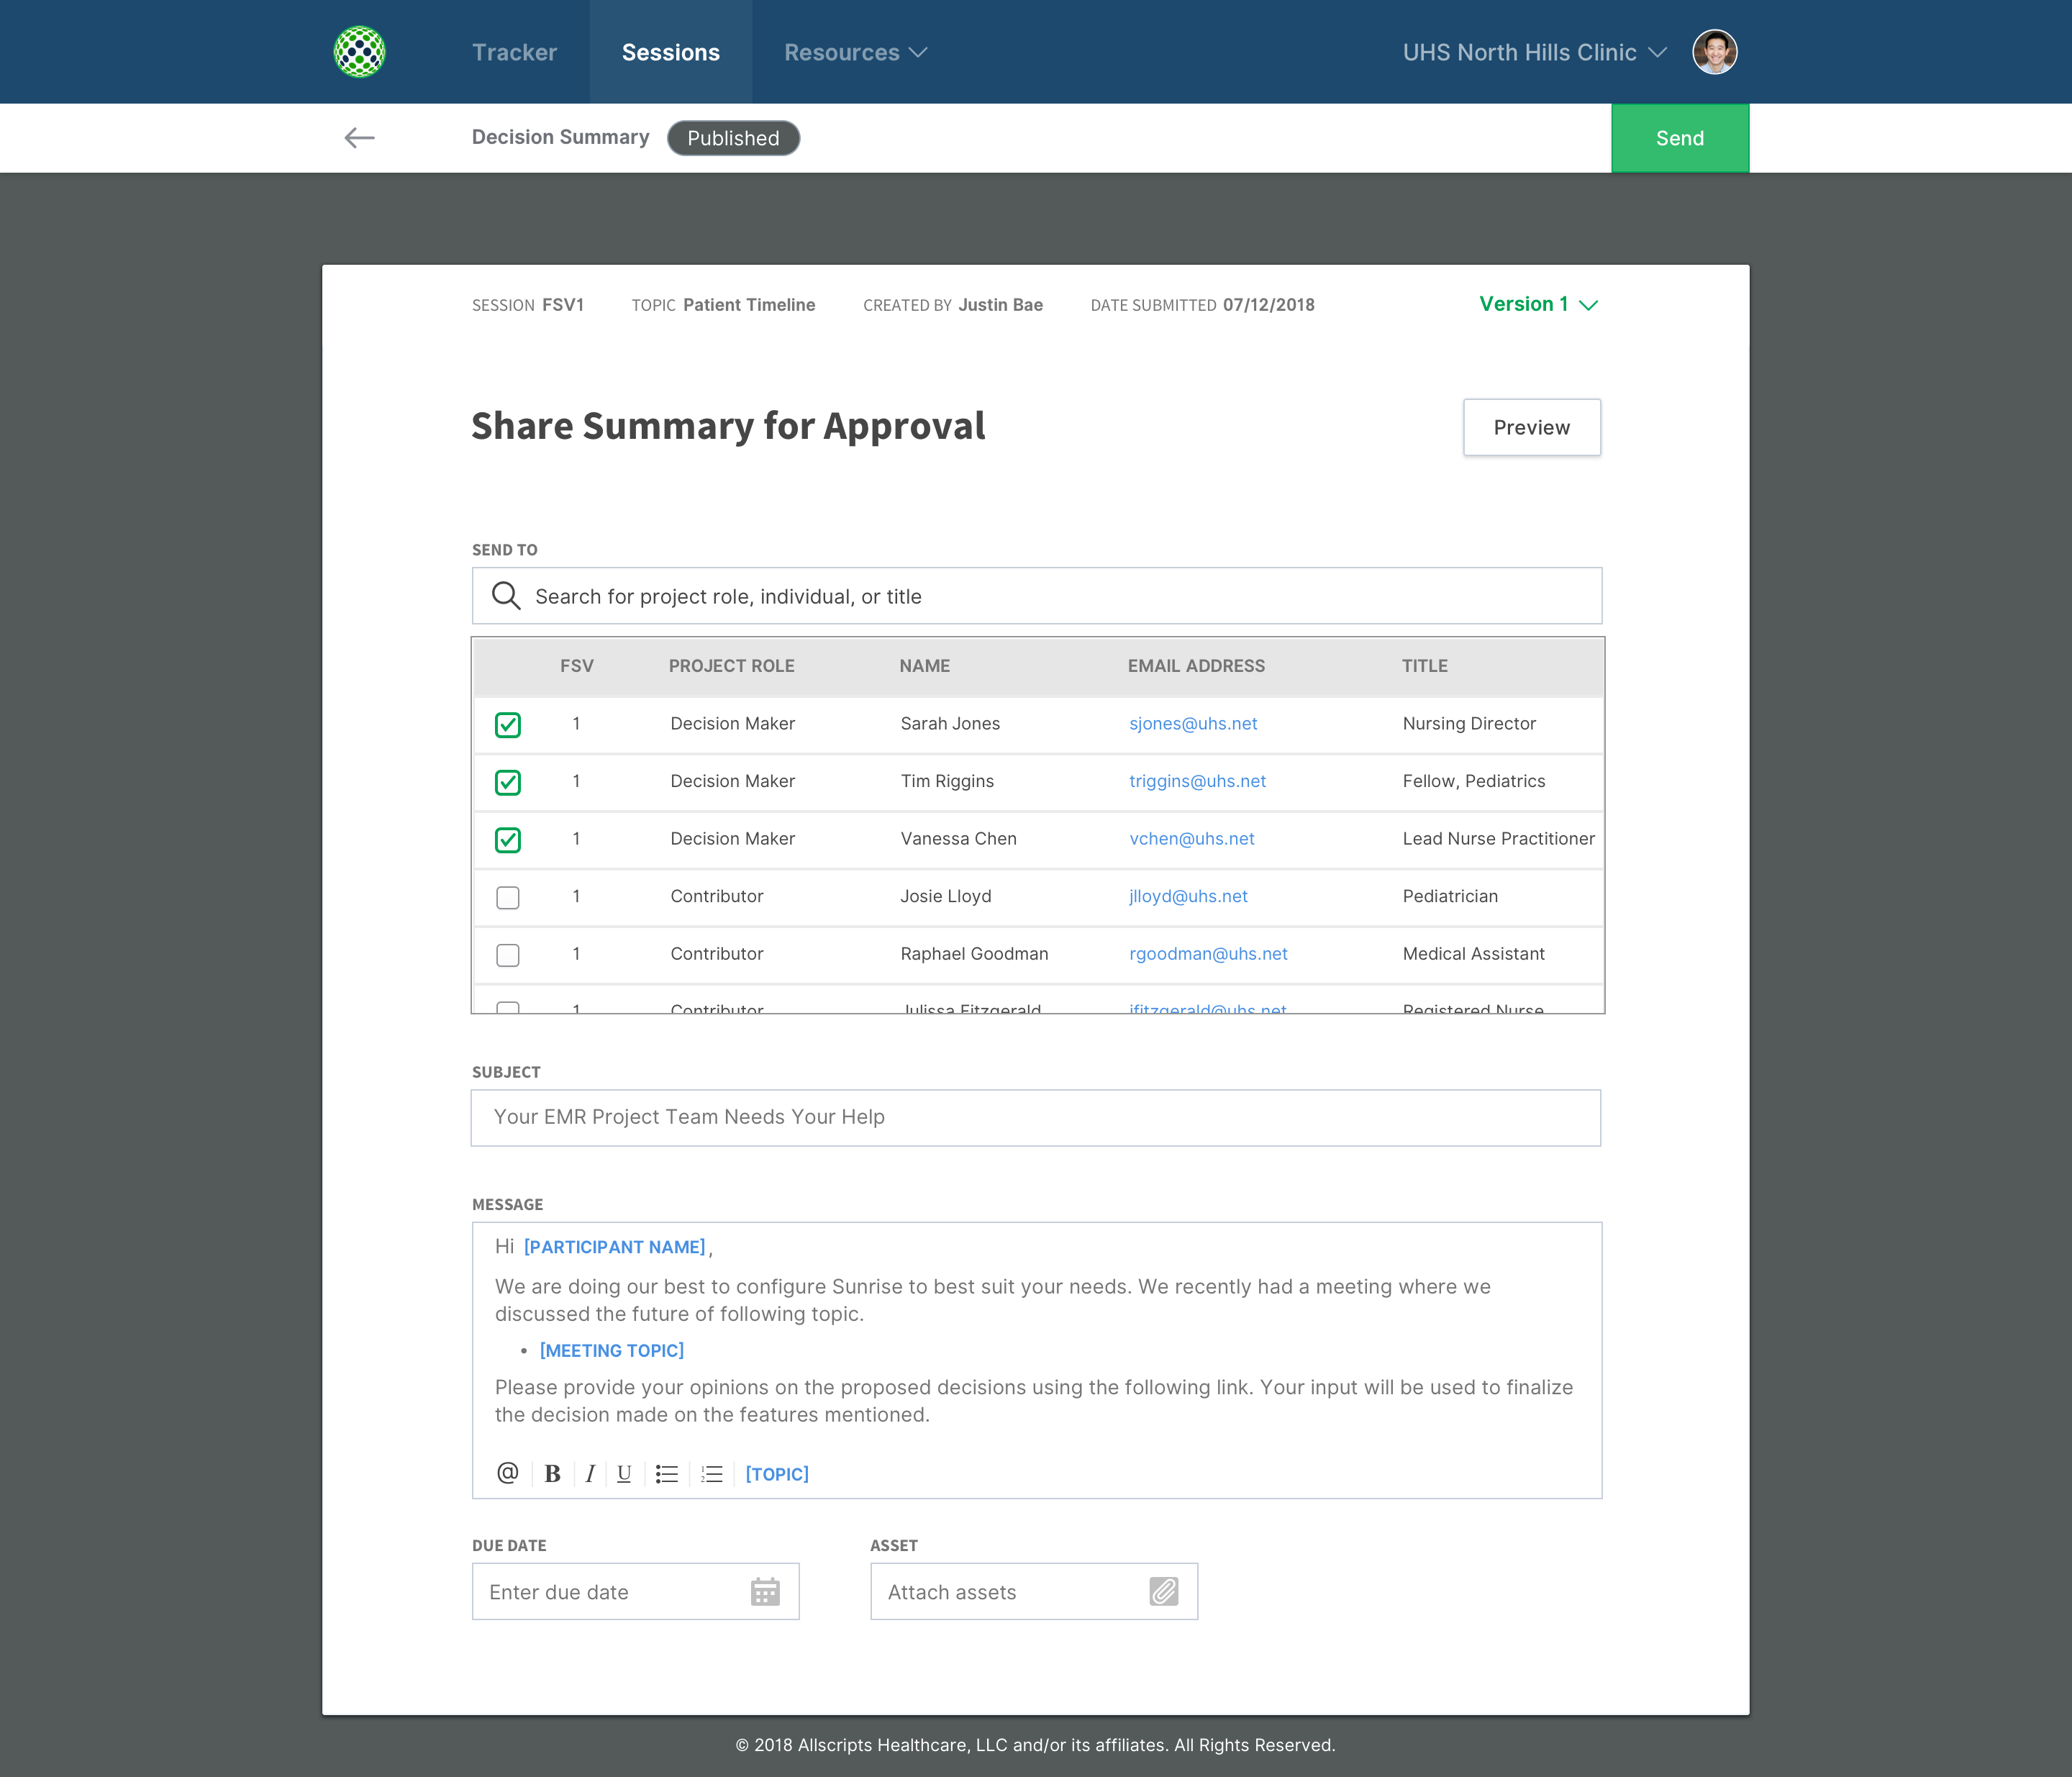This screenshot has height=1777, width=2072.
Task: Insert a bulleted list in message
Action: pos(667,1474)
